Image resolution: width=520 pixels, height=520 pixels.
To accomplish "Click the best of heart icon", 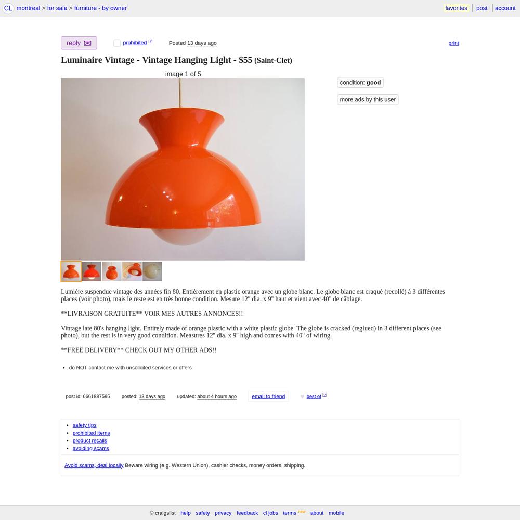I will [x=302, y=397].
